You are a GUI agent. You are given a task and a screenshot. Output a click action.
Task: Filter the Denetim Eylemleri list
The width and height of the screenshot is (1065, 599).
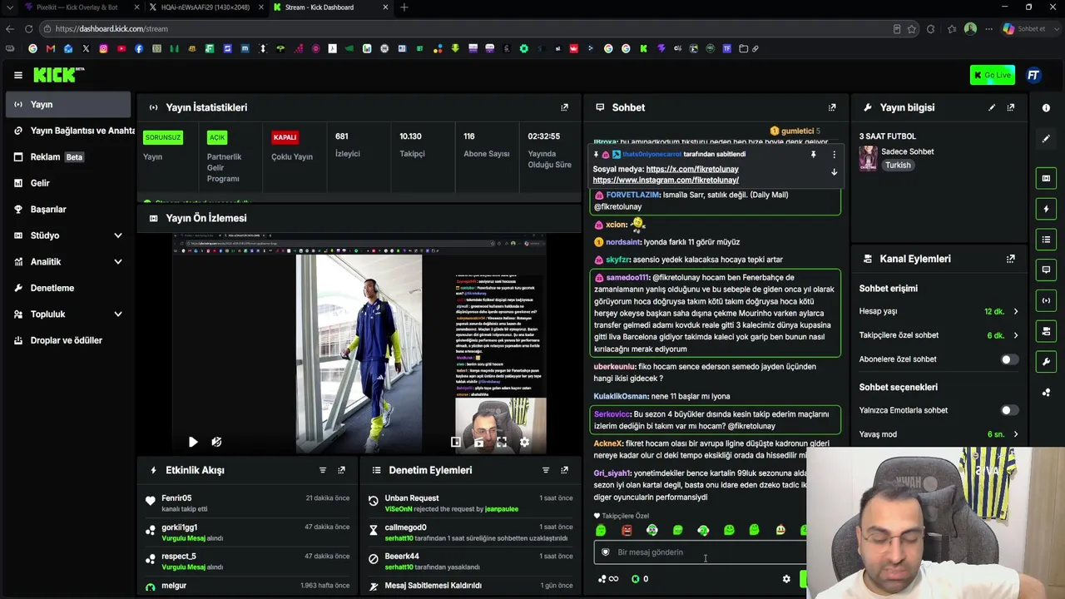(545, 470)
